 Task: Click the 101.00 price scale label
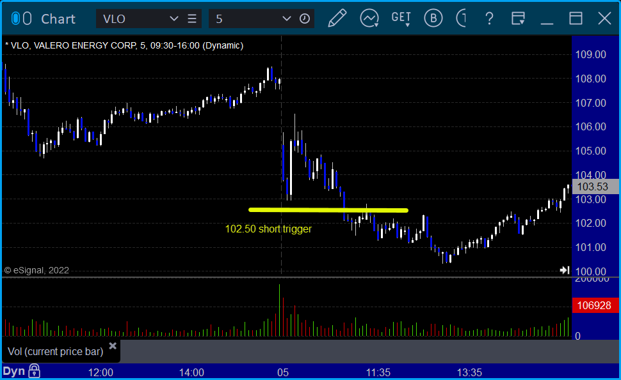point(590,247)
